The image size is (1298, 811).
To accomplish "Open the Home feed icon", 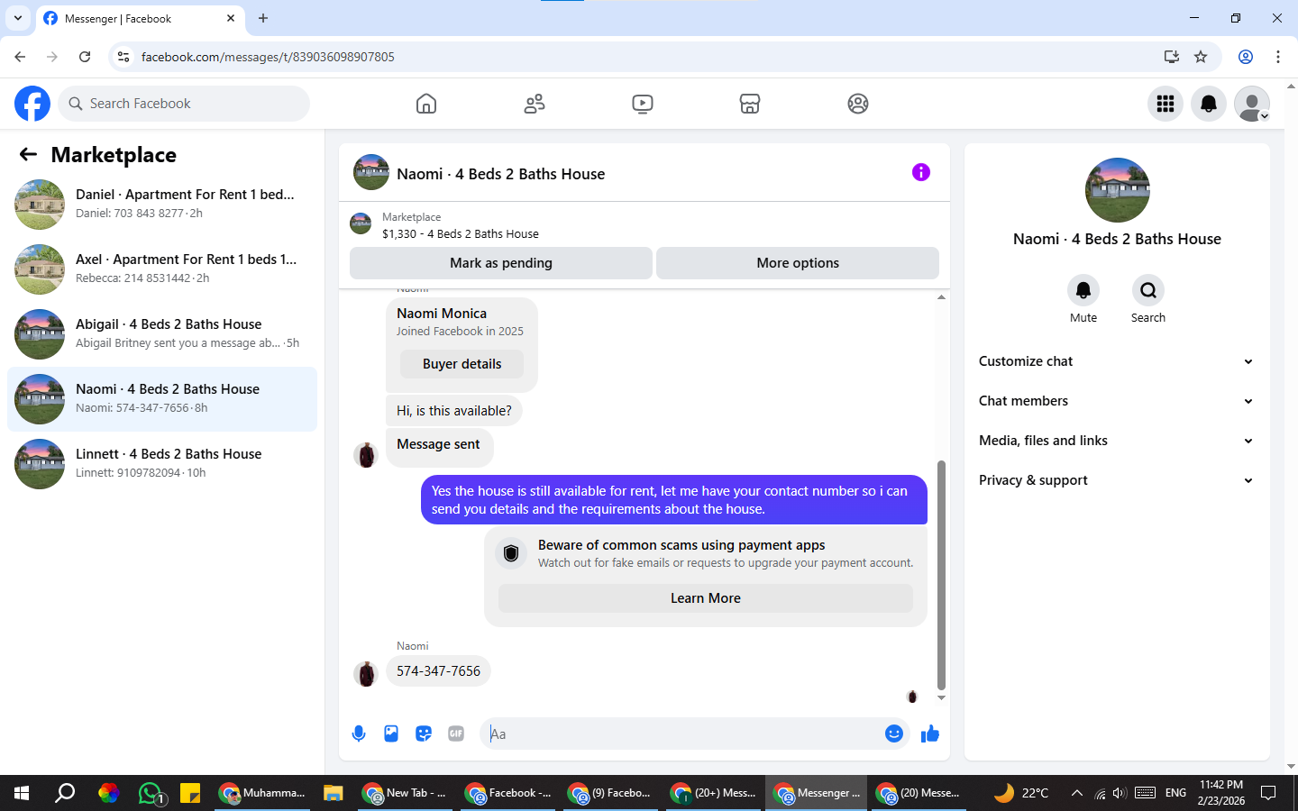I will click(x=426, y=104).
